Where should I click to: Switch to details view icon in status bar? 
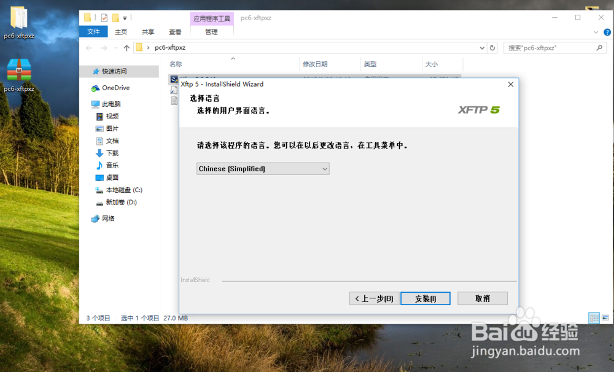coord(594,317)
